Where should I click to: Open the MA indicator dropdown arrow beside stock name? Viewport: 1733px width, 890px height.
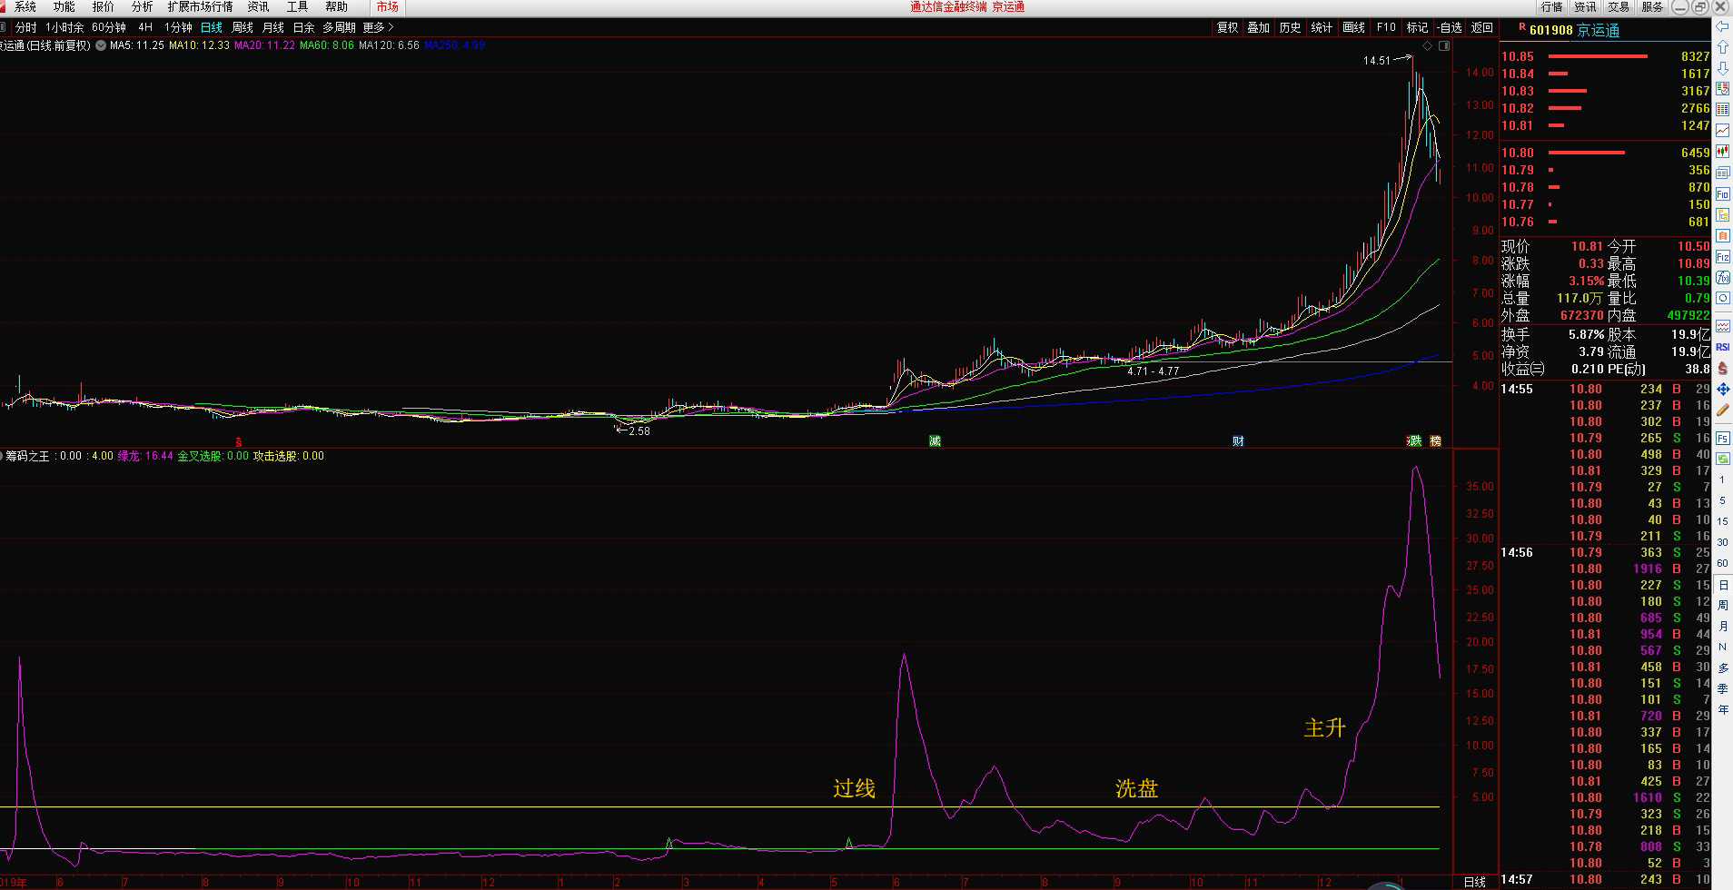pos(101,44)
